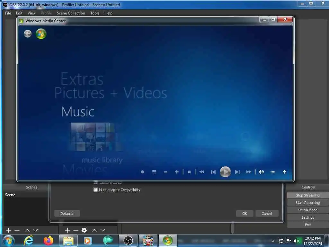
Task: Increase volume with the plus button
Action: tap(284, 172)
